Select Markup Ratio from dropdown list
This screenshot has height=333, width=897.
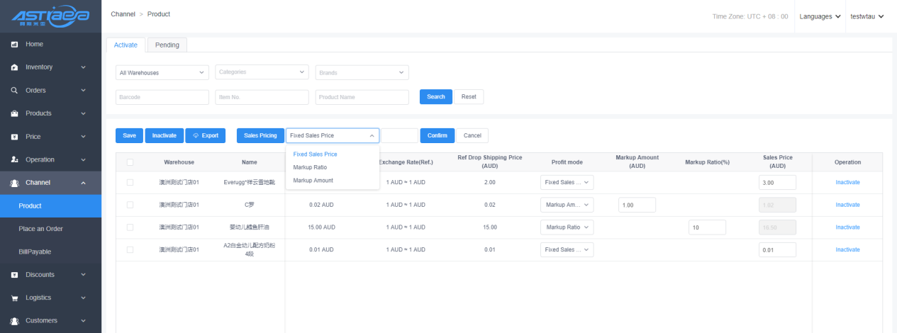(309, 167)
